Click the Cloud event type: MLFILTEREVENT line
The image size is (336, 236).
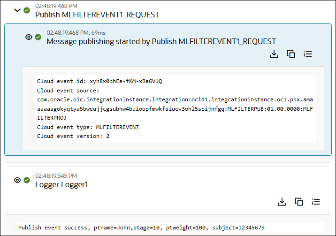(88, 127)
